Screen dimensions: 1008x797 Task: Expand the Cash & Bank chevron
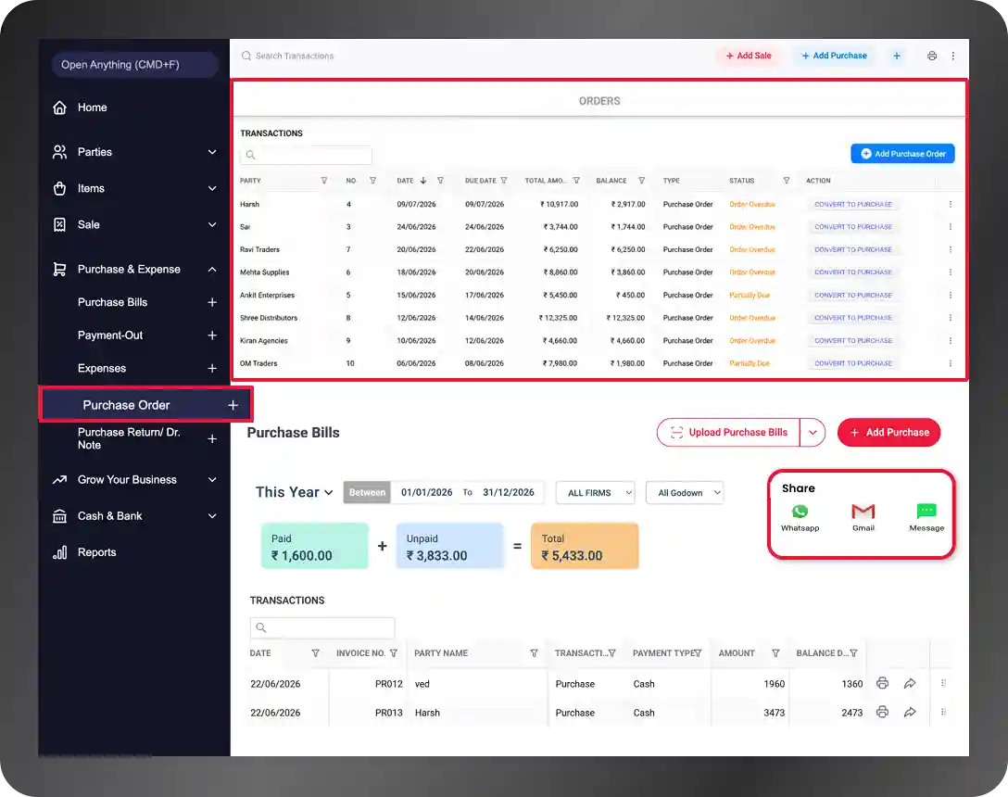pyautogui.click(x=212, y=516)
